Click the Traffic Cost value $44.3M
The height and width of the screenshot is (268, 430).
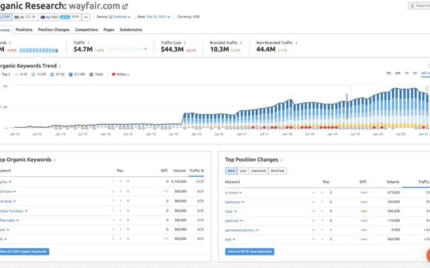[172, 49]
